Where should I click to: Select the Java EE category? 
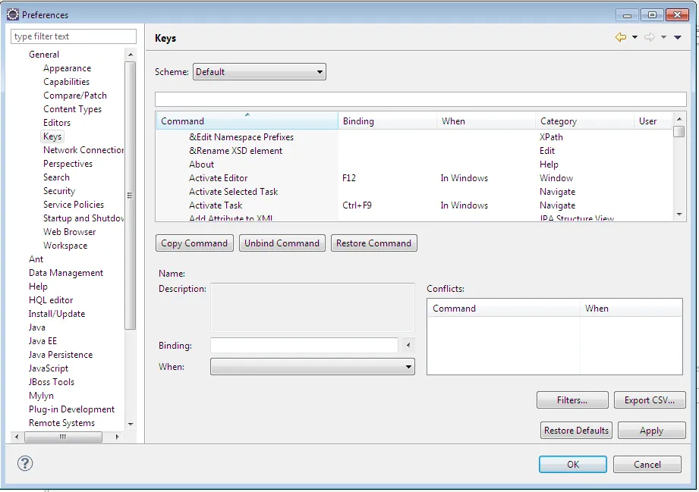(43, 341)
